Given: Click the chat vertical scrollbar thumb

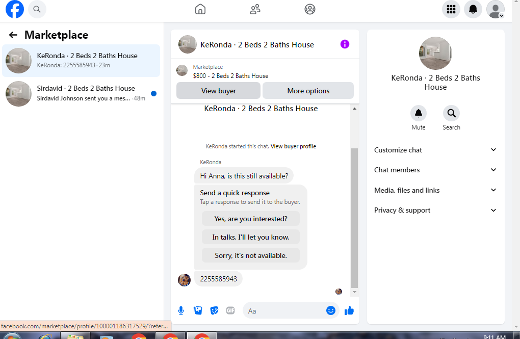Looking at the screenshot, I should pyautogui.click(x=354, y=218).
